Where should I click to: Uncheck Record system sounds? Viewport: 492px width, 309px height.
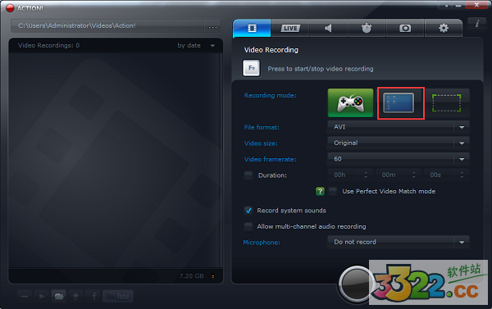point(248,211)
